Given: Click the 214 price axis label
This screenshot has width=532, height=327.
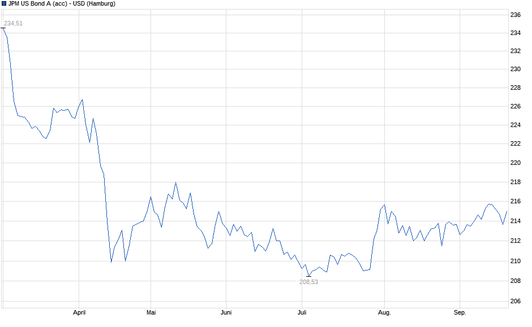Looking at the screenshot, I should pos(516,221).
